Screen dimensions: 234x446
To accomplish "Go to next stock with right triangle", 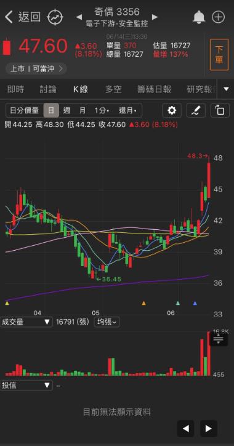I will pyautogui.click(x=155, y=17).
